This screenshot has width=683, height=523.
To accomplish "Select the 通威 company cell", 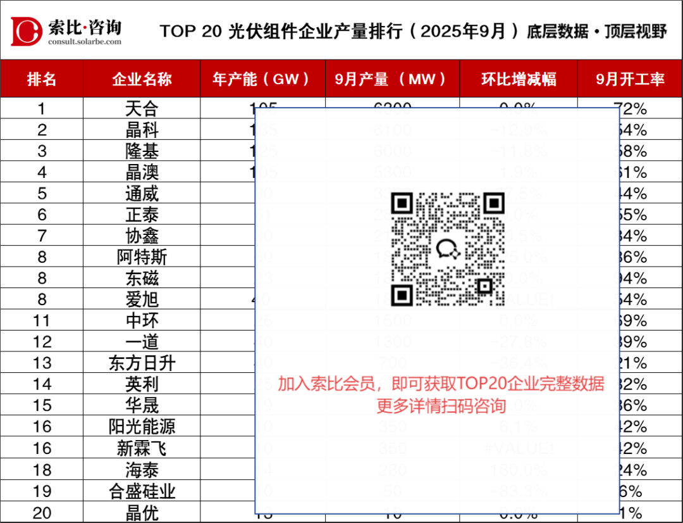I will (x=142, y=193).
